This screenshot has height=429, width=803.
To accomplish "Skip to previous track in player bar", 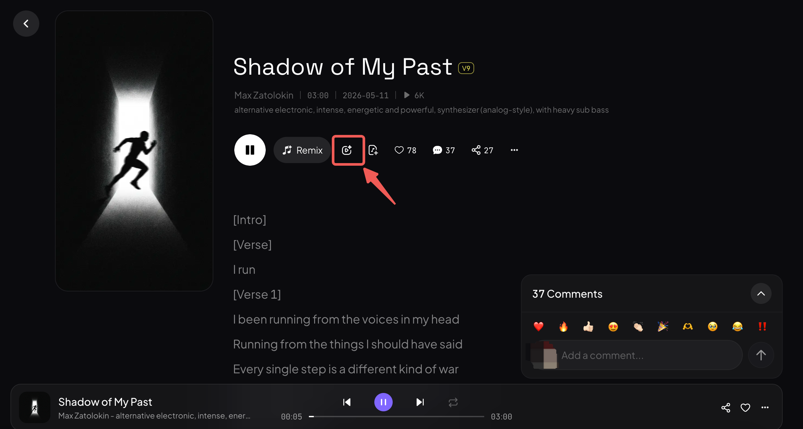I will click(x=347, y=402).
